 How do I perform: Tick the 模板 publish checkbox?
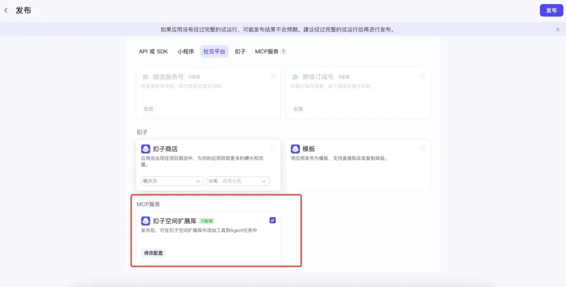point(422,148)
